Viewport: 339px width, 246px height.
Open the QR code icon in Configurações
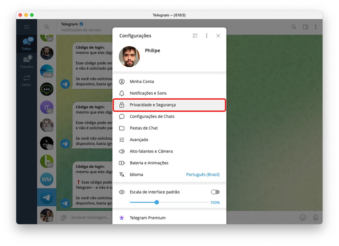195,36
